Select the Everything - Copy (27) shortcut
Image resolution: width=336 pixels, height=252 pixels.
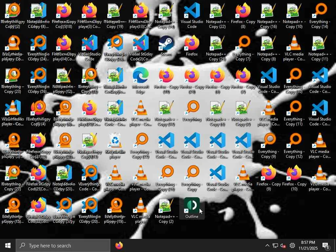pyautogui.click(x=12, y=178)
